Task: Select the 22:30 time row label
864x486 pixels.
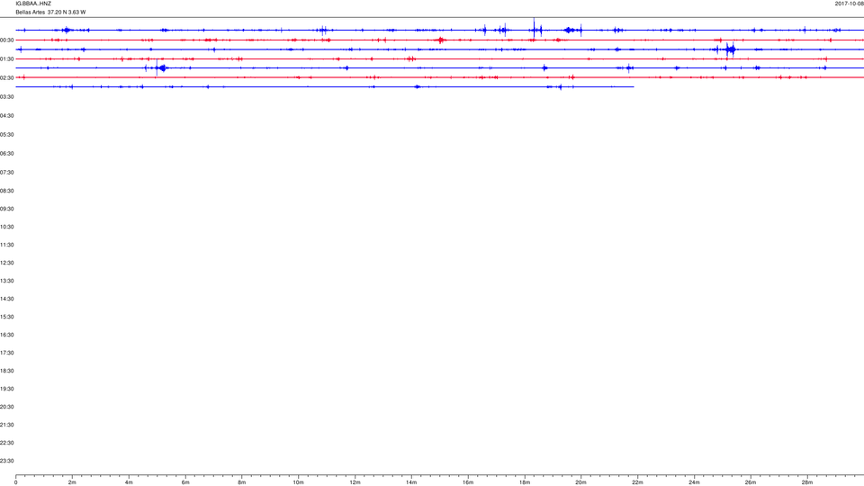Action: pyautogui.click(x=6, y=443)
